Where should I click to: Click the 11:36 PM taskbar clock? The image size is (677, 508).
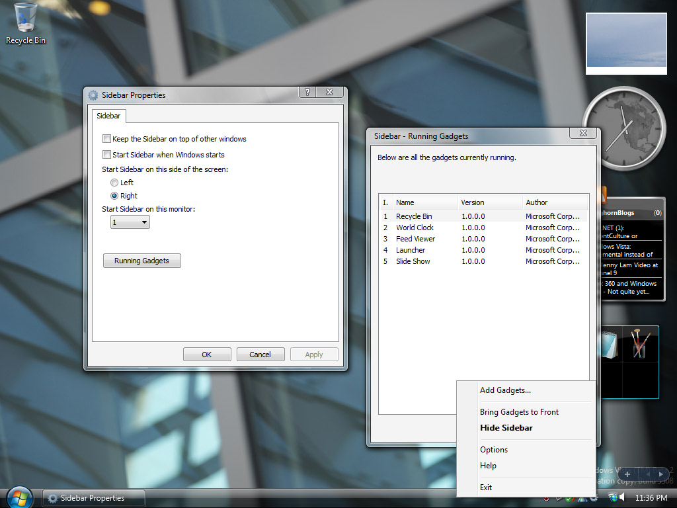point(651,497)
